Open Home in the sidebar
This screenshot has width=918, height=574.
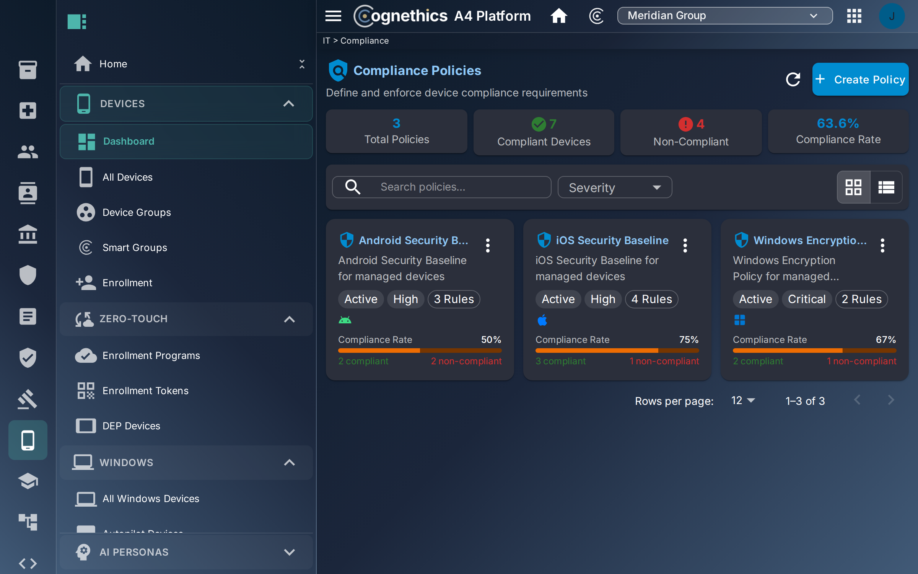coord(113,64)
